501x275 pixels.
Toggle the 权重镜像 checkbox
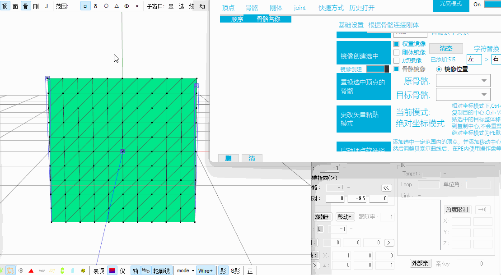[x=396, y=44]
